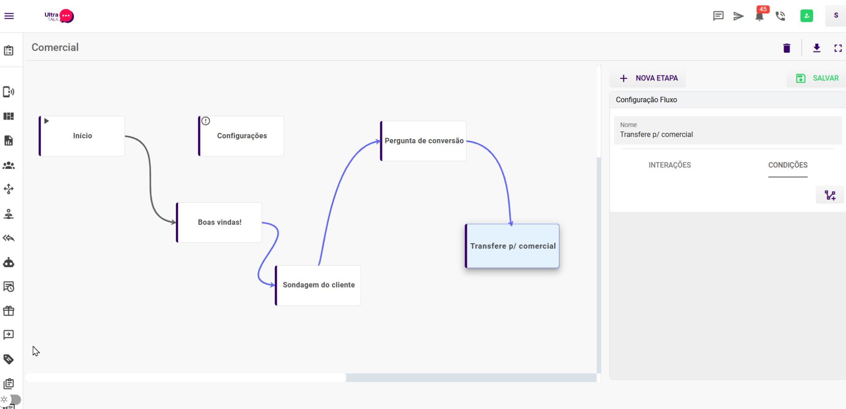Select the Configurações node
Viewport: 846px width, 409px height.
(241, 136)
